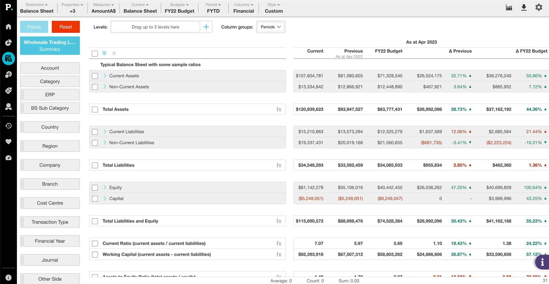Click the home icon in sidebar
The height and width of the screenshot is (284, 549).
pyautogui.click(x=8, y=27)
